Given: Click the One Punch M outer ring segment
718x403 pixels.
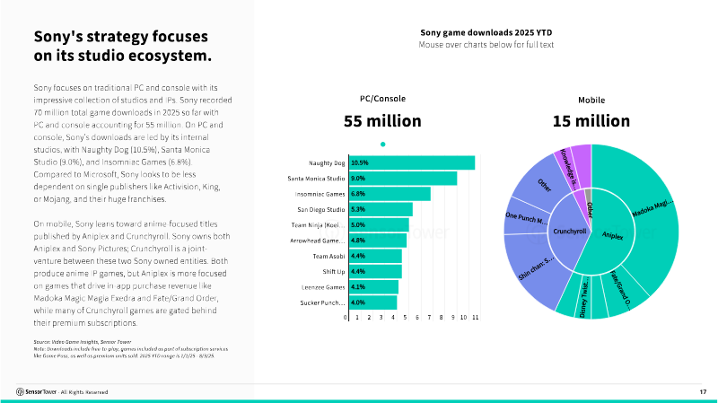Looking at the screenshot, I should coord(526,217).
